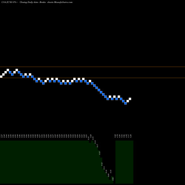Click the 0.09 label on the volume staircase

[x=108, y=175]
